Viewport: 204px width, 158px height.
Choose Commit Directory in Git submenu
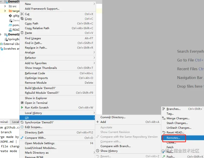point(128,117)
